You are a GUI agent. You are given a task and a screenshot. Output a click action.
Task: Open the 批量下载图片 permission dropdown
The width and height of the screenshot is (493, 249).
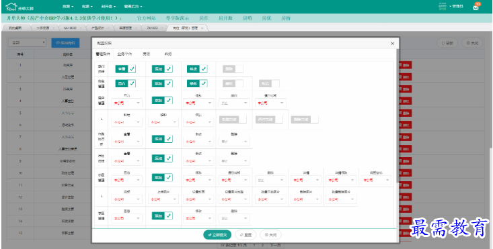(271, 199)
